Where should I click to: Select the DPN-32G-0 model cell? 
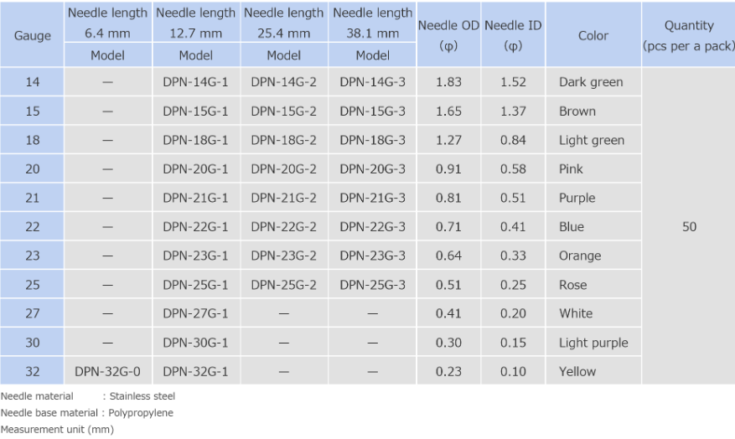point(104,371)
